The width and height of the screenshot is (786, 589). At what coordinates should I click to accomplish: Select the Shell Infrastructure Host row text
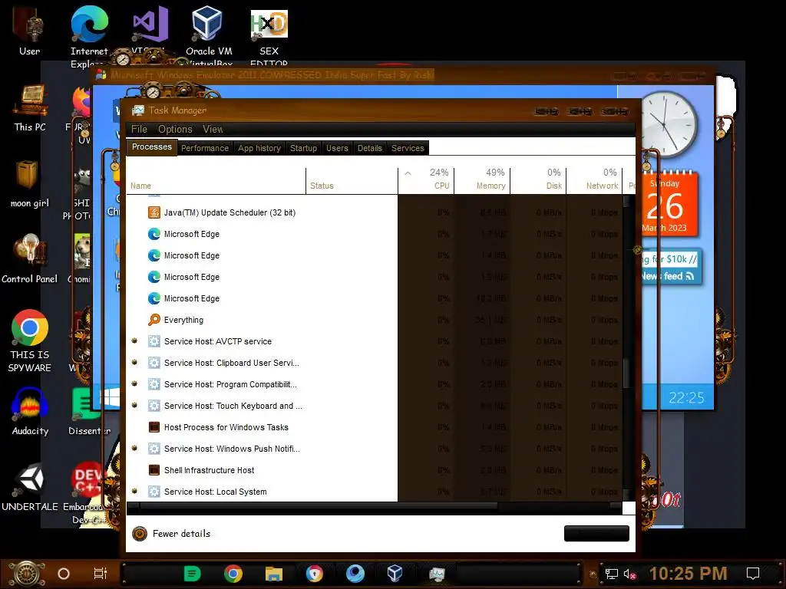(209, 470)
